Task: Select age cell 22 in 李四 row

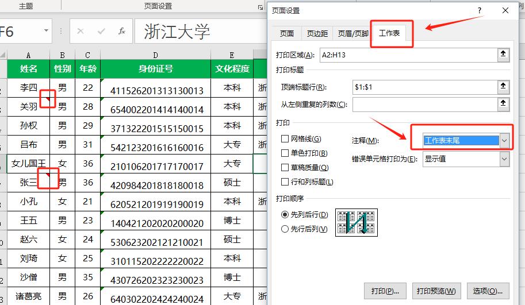Action: pyautogui.click(x=88, y=88)
